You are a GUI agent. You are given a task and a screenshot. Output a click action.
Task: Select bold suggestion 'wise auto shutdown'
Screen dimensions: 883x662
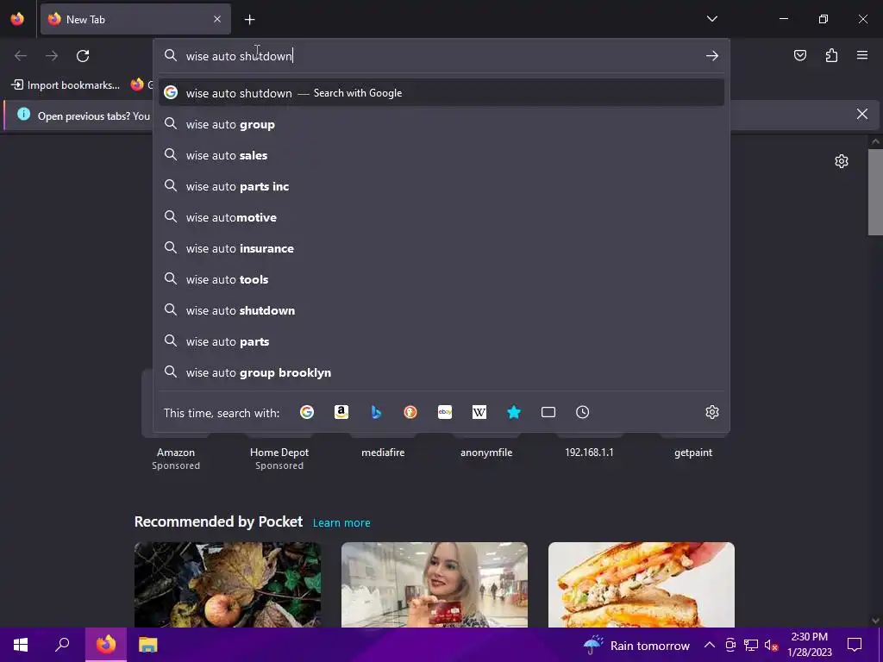441,310
